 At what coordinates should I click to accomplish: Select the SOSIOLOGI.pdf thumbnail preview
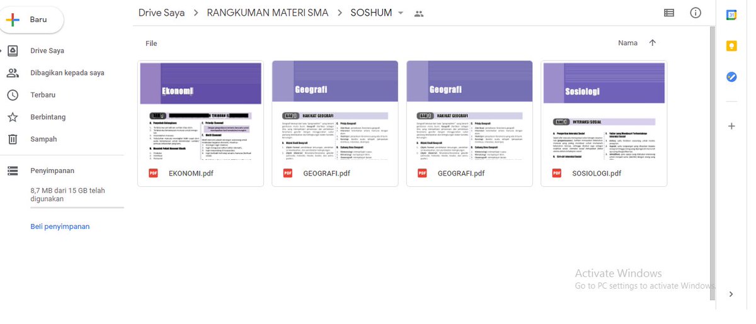[x=604, y=111]
